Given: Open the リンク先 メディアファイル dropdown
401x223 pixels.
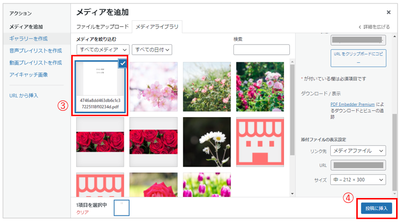Looking at the screenshot, I should point(358,150).
